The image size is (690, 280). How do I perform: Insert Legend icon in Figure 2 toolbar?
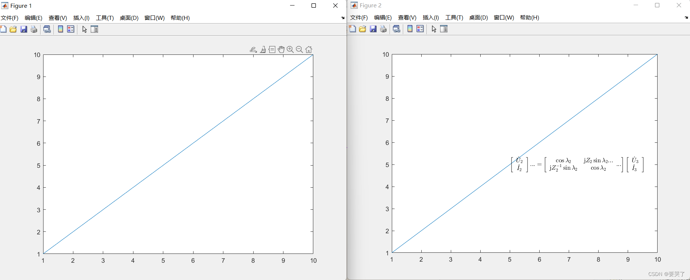420,29
